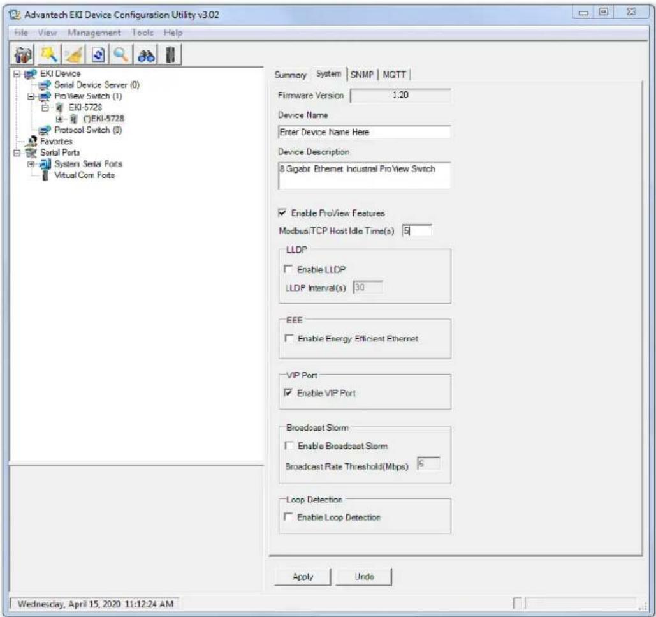Check the Enable Loop Detection box
Image resolution: width=656 pixels, height=617 pixels.
pyautogui.click(x=288, y=517)
